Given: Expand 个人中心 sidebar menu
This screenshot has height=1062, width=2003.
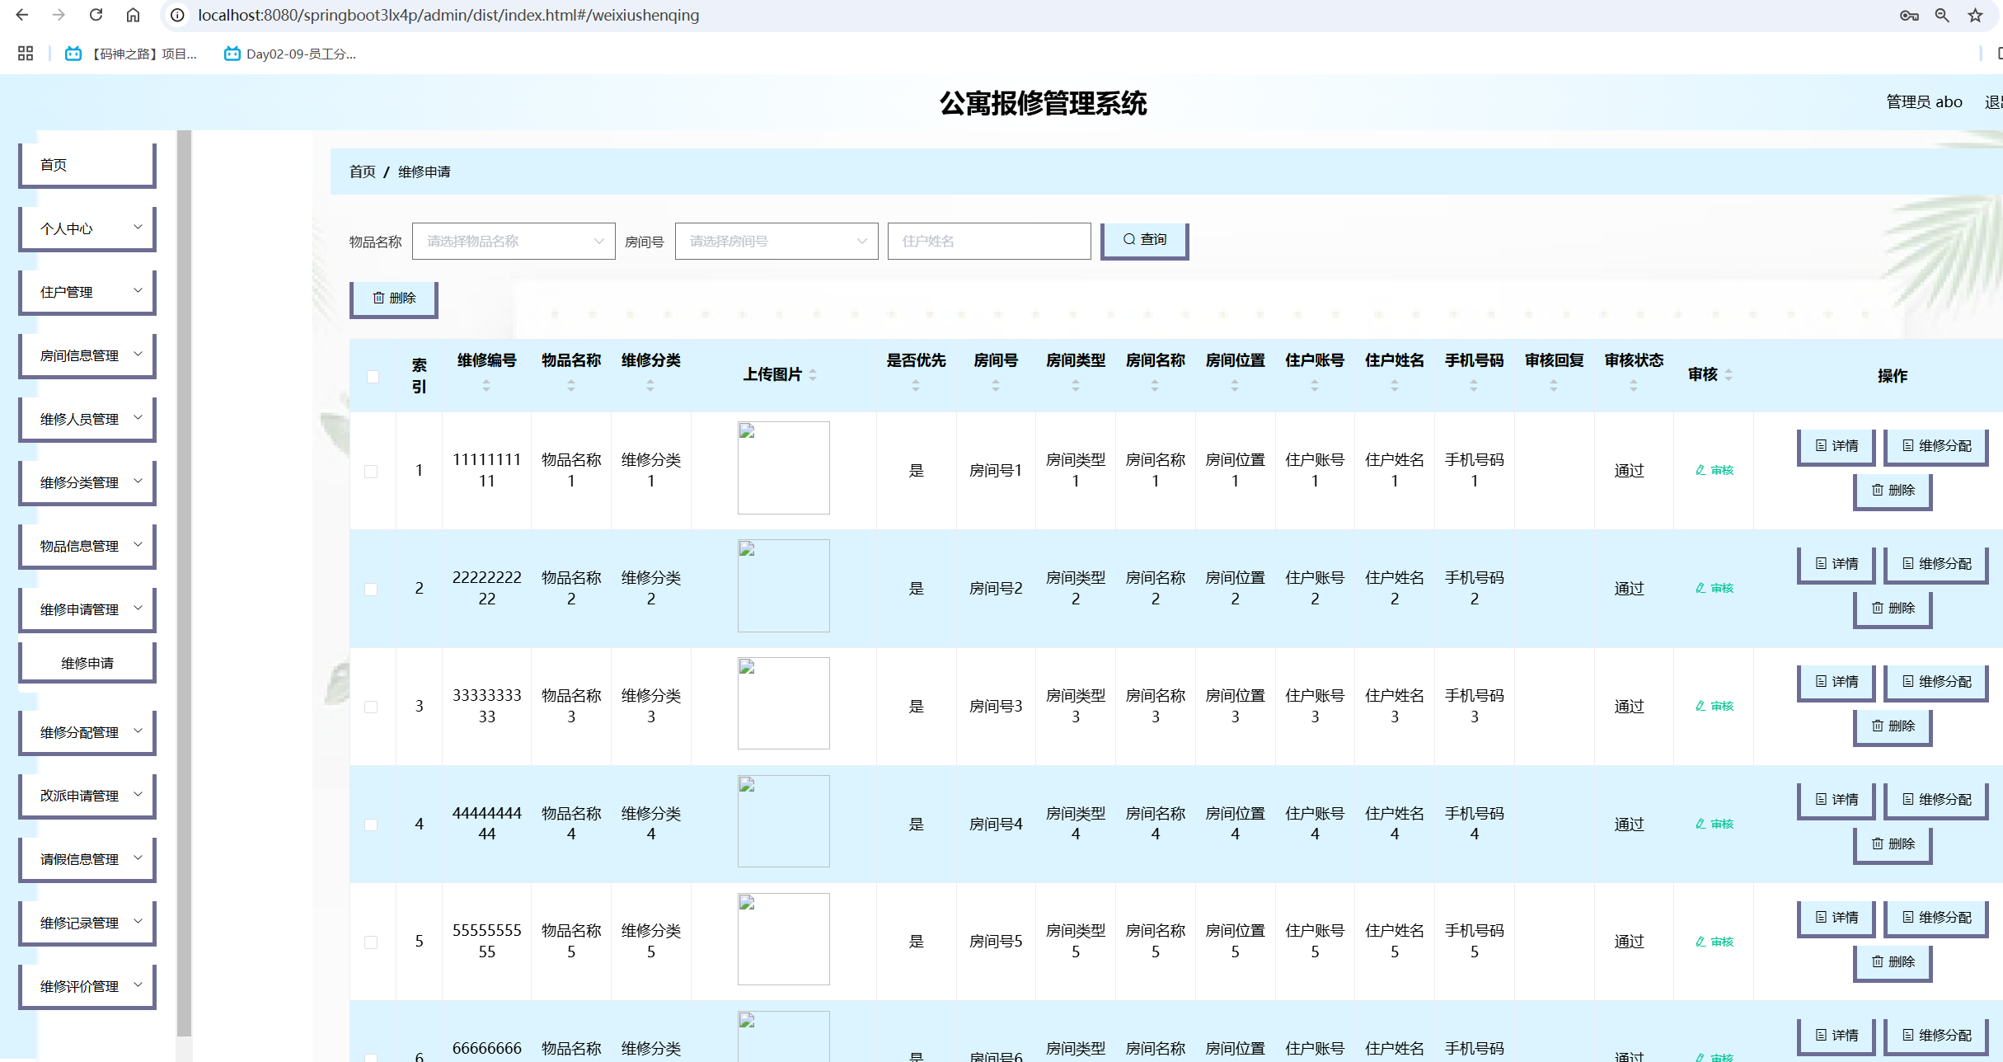Looking at the screenshot, I should [87, 228].
